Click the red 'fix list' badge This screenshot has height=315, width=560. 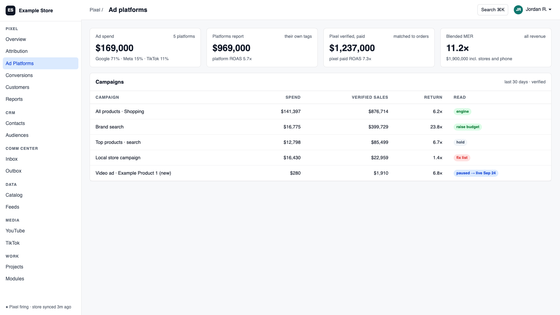pos(462,158)
